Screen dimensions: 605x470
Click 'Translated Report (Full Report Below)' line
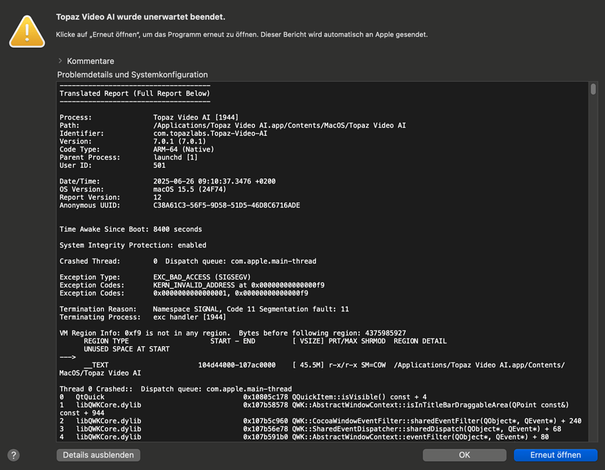pyautogui.click(x=135, y=93)
